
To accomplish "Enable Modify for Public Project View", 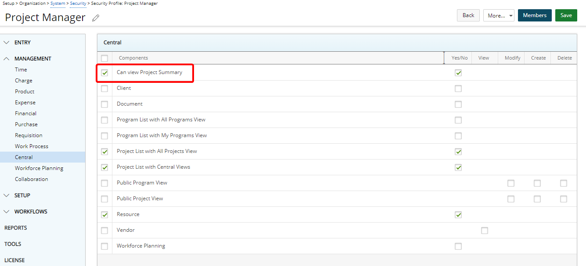I will click(511, 199).
